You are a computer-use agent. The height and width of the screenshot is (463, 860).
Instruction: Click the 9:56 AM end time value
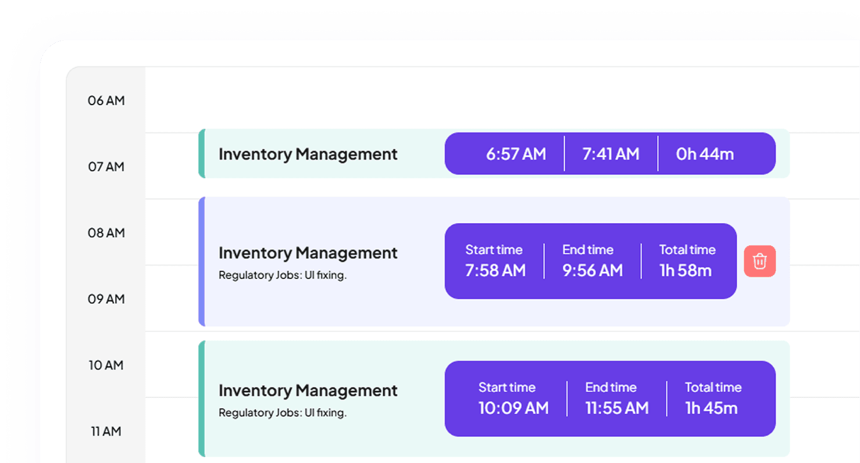click(593, 271)
